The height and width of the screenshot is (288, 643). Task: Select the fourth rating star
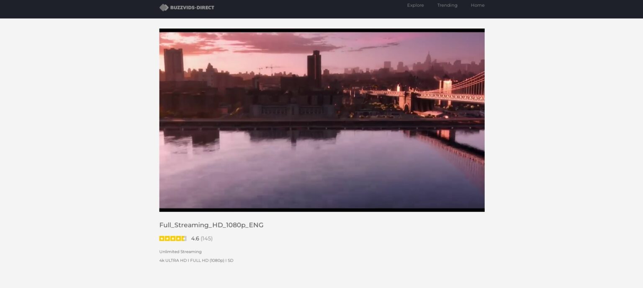coord(179,238)
